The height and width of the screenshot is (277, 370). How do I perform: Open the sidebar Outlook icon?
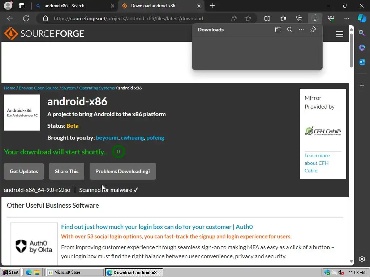click(362, 62)
